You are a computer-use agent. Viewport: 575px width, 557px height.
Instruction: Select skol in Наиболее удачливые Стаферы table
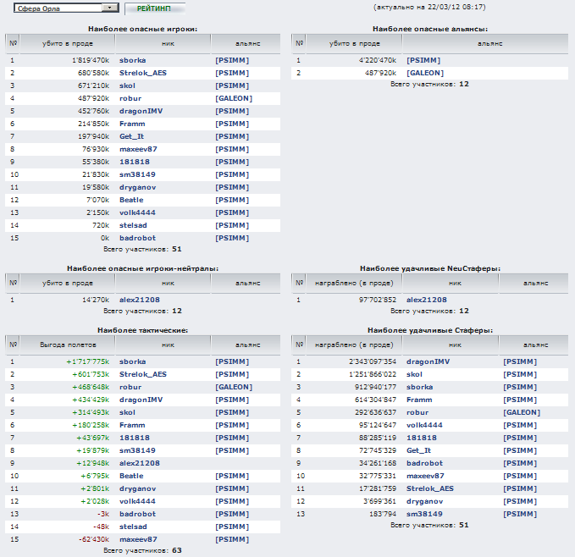[415, 374]
